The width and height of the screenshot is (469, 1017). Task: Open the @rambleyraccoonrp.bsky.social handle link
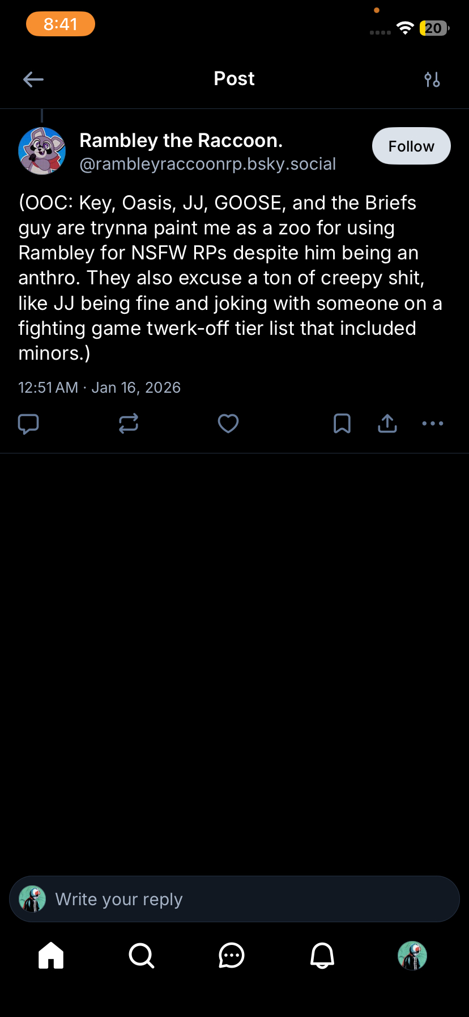208,164
